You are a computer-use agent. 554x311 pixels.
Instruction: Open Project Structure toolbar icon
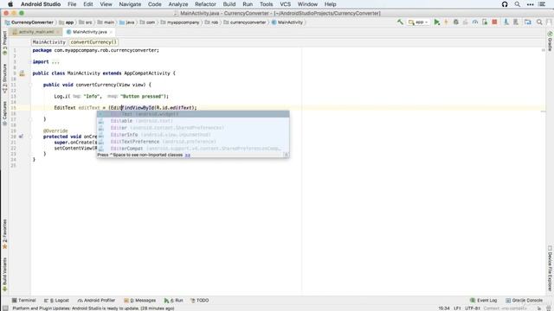pos(527,22)
